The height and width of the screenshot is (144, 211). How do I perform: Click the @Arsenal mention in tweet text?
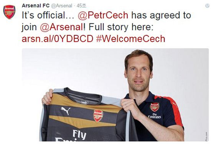tap(62, 27)
